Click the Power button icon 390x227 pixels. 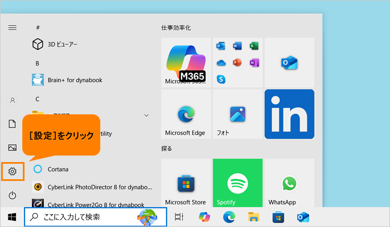point(12,195)
